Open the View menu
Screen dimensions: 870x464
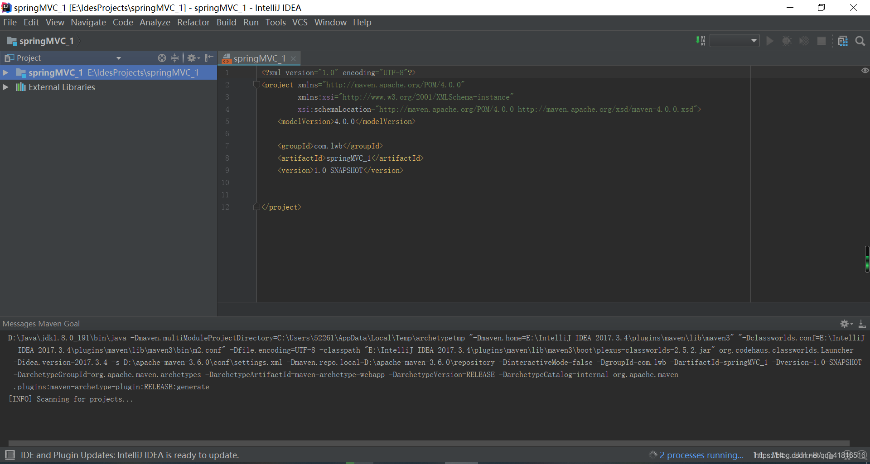pos(55,22)
